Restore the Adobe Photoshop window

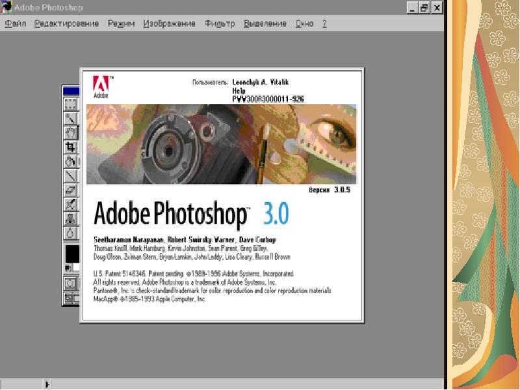(424, 8)
